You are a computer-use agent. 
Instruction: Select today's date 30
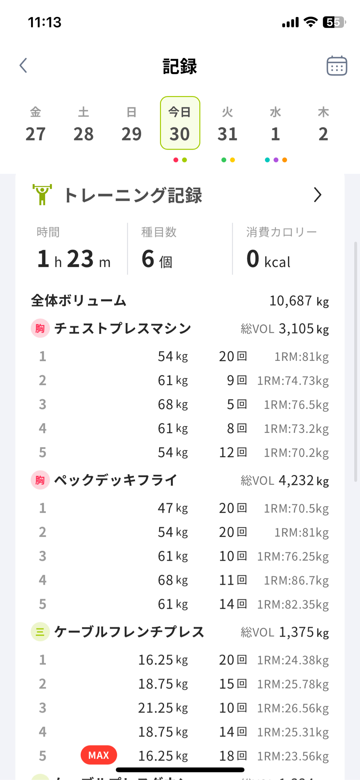coord(180,123)
